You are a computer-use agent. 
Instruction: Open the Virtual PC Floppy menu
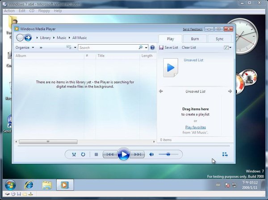point(44,11)
